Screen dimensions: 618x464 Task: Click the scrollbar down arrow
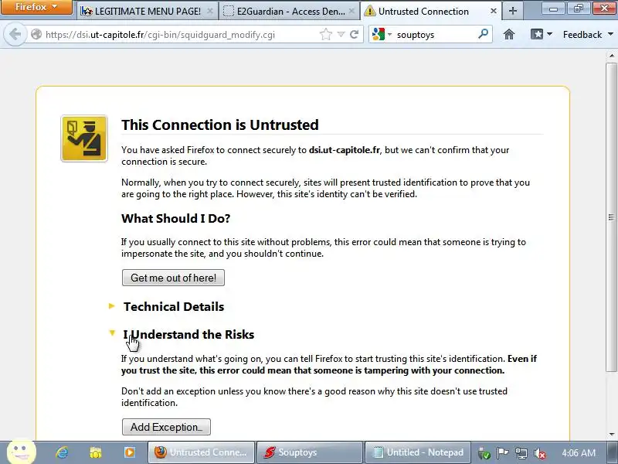coord(611,435)
